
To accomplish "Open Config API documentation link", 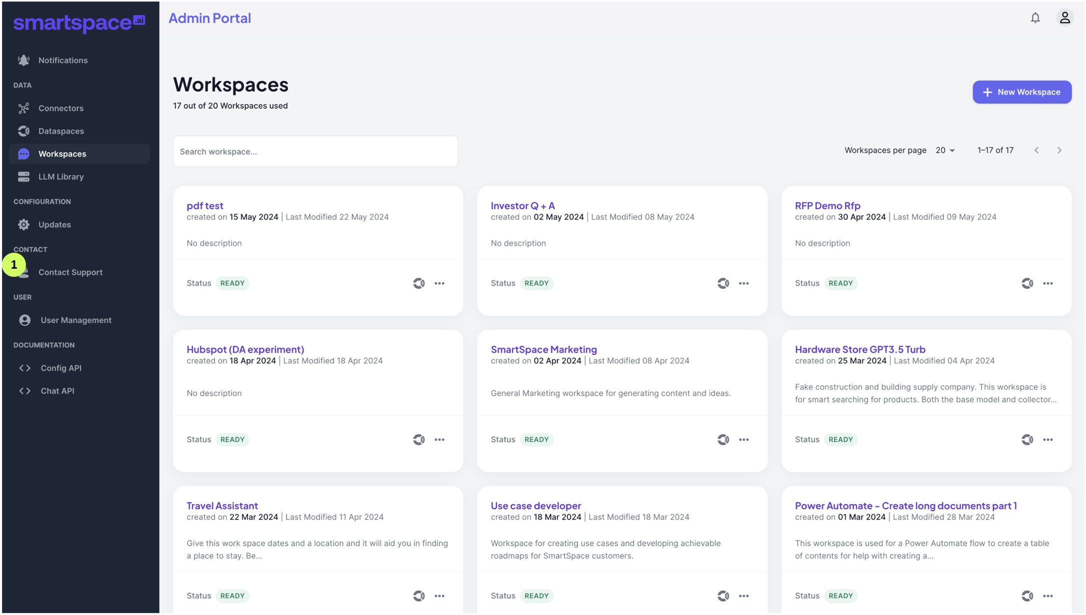I will [x=61, y=368].
